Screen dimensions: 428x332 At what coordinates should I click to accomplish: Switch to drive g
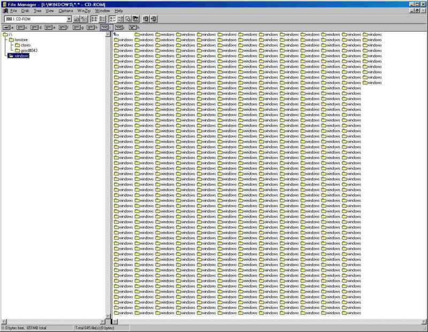pyautogui.click(x=78, y=28)
